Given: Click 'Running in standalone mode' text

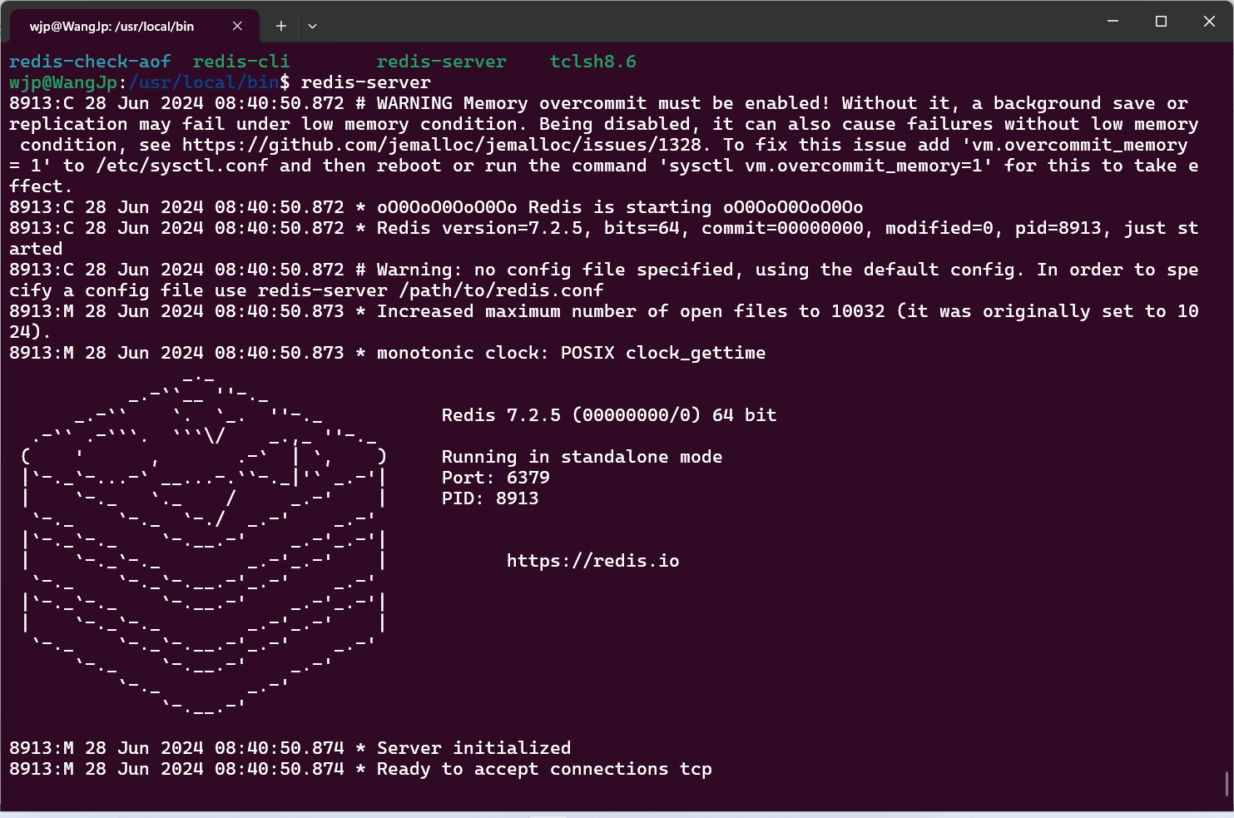Looking at the screenshot, I should tap(582, 457).
